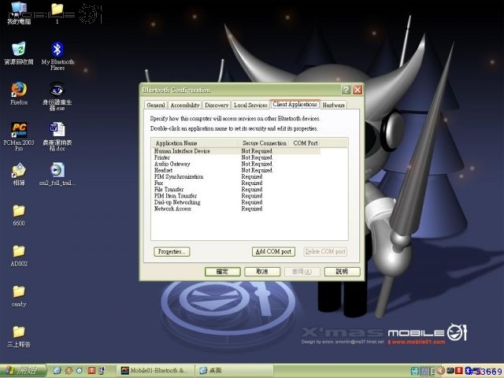
Task: Click the Add COM port button
Action: pos(273,252)
